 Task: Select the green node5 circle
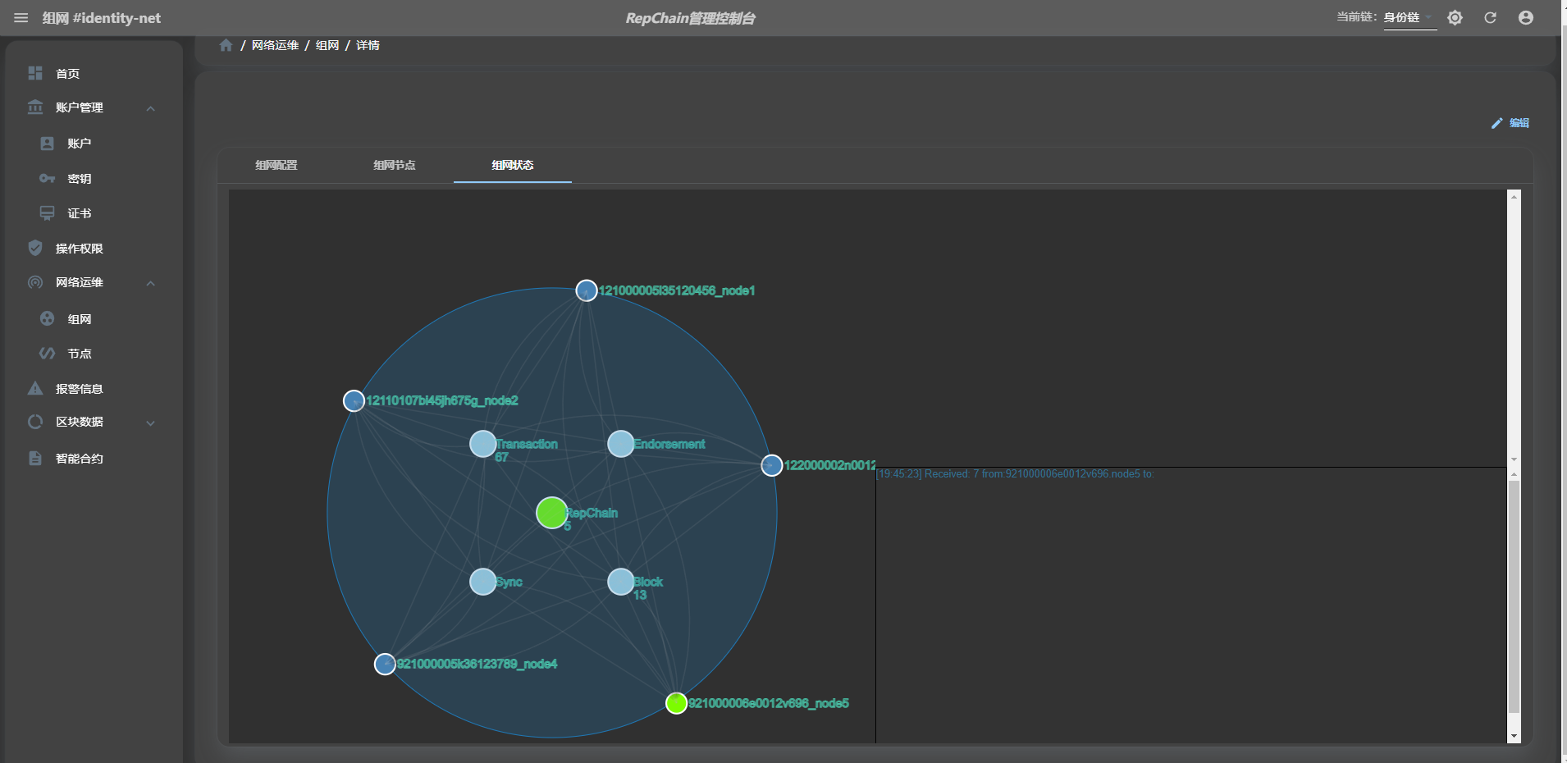(x=676, y=703)
